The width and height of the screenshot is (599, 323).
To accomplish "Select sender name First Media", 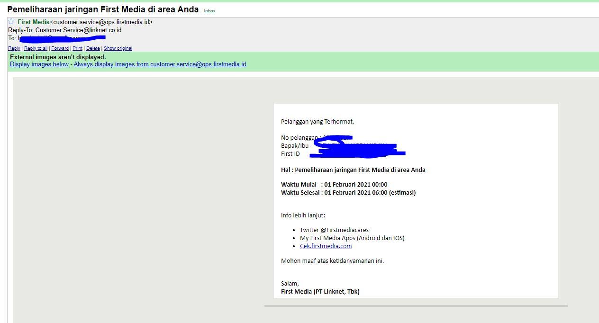I will click(34, 22).
